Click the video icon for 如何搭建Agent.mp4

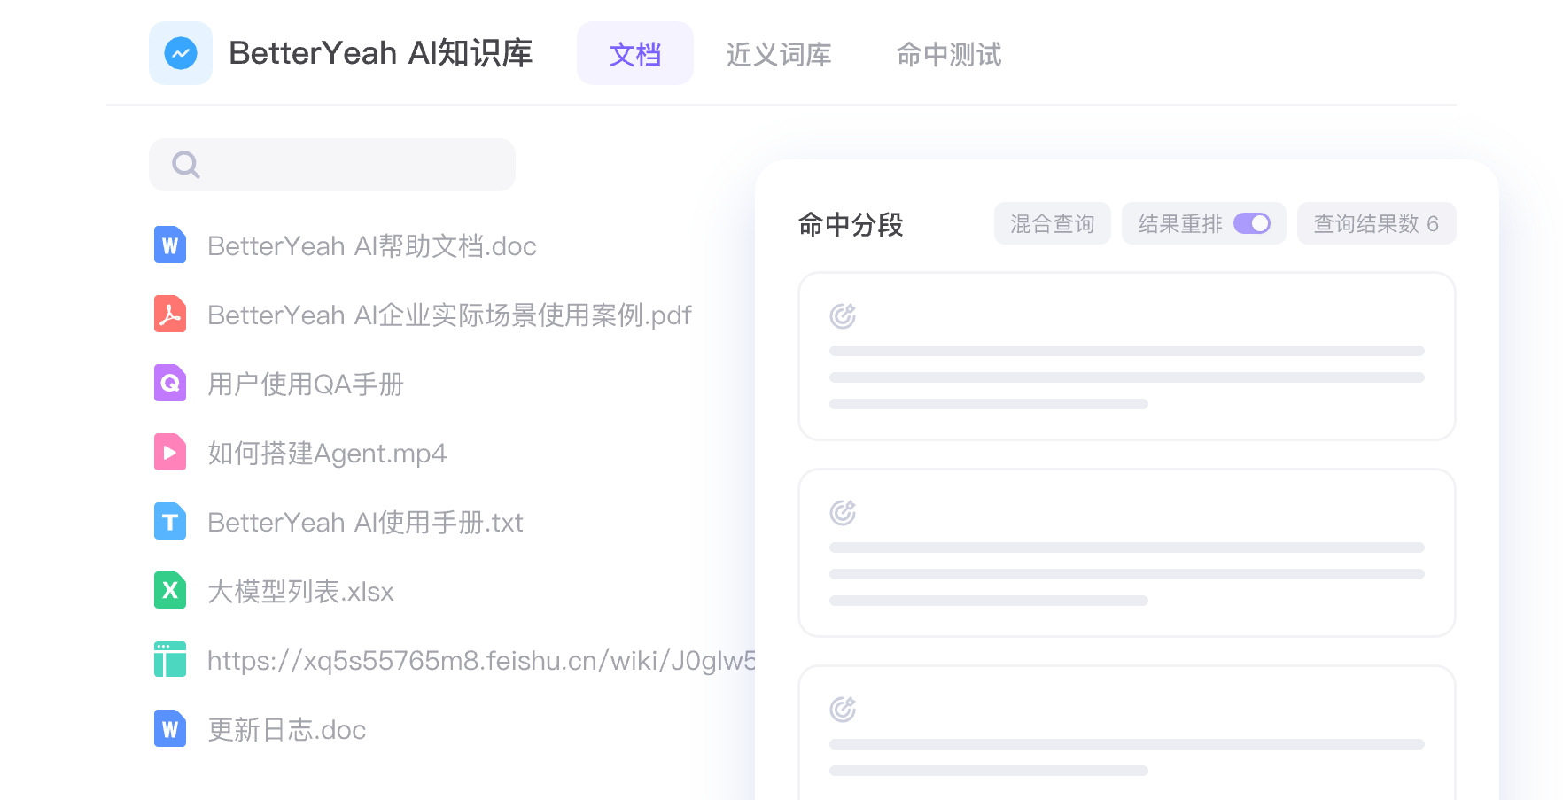point(170,453)
